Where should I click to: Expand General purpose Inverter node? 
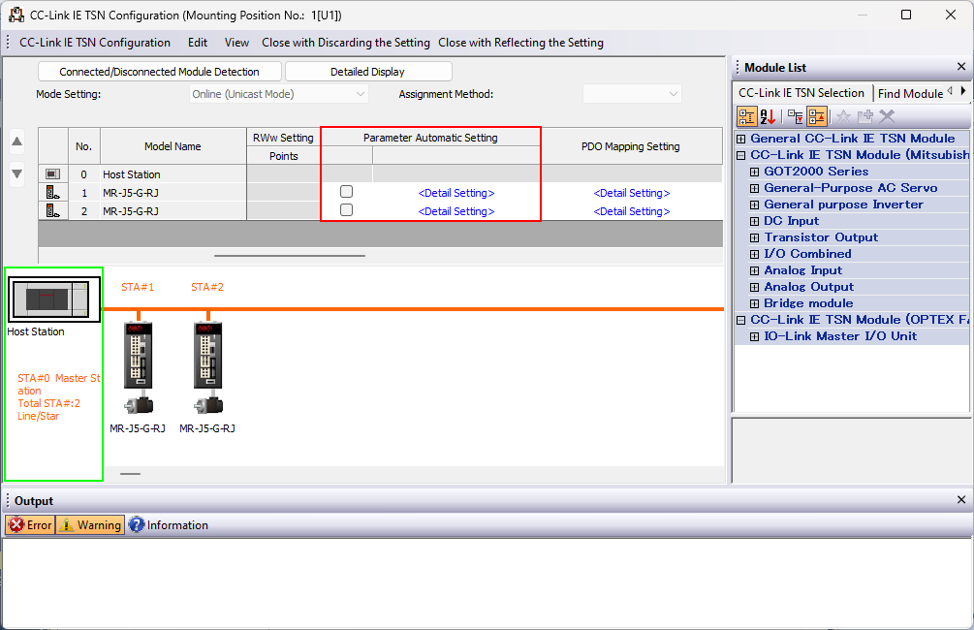coord(754,205)
